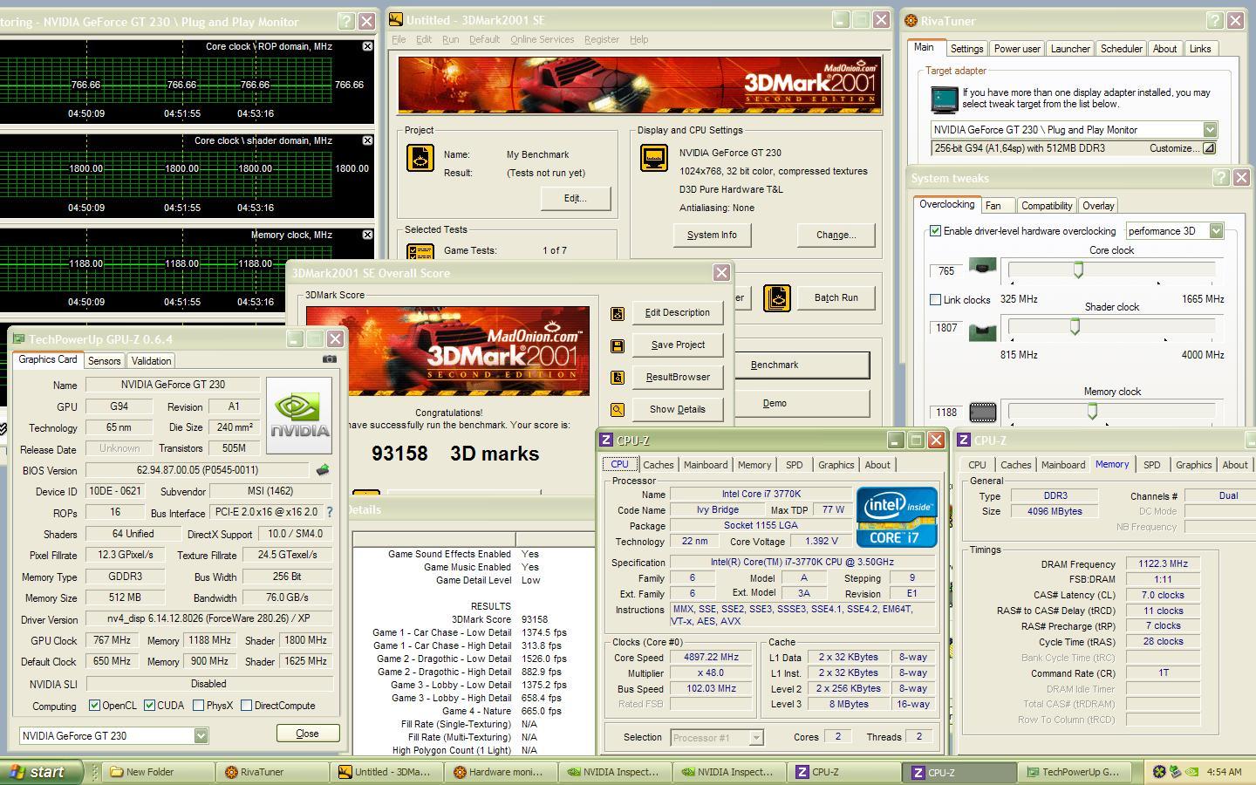Click the project icon beside My Benchmark
This screenshot has width=1256, height=785.
(x=420, y=158)
